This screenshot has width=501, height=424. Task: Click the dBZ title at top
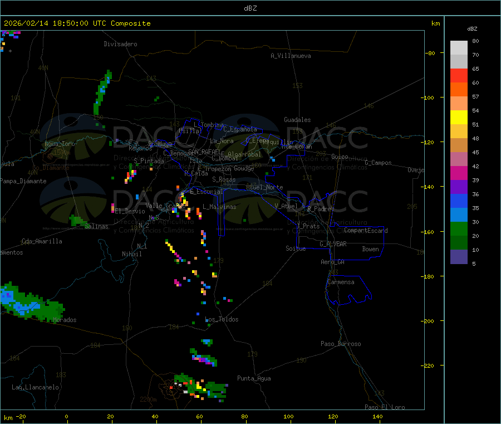click(x=250, y=8)
